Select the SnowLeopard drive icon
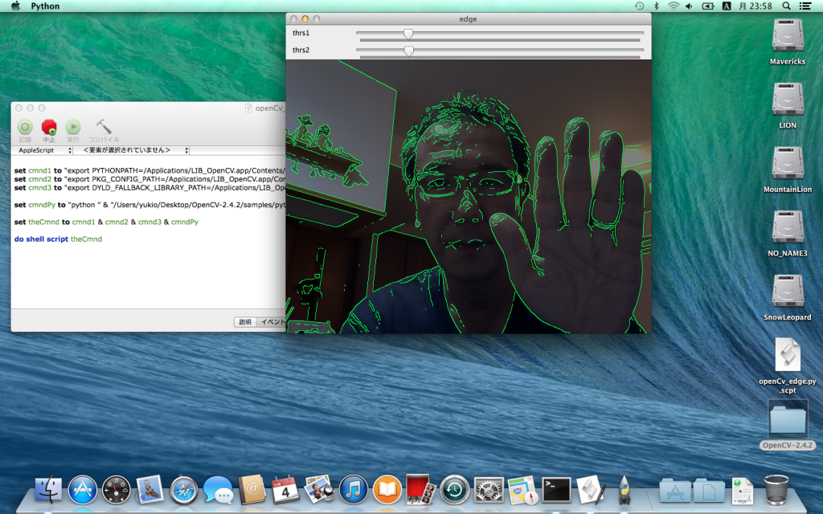 [x=788, y=292]
